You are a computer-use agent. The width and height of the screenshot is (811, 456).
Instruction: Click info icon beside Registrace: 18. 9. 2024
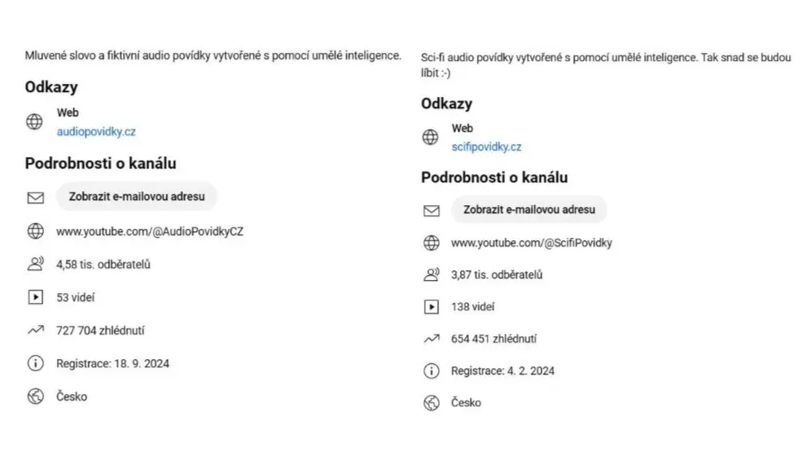click(x=36, y=363)
